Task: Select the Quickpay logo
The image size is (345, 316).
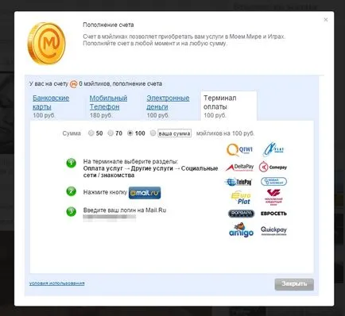Action: [273, 230]
